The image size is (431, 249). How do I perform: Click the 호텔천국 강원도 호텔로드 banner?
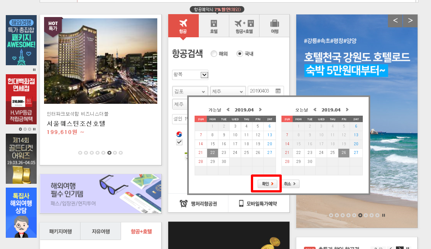[x=357, y=121]
